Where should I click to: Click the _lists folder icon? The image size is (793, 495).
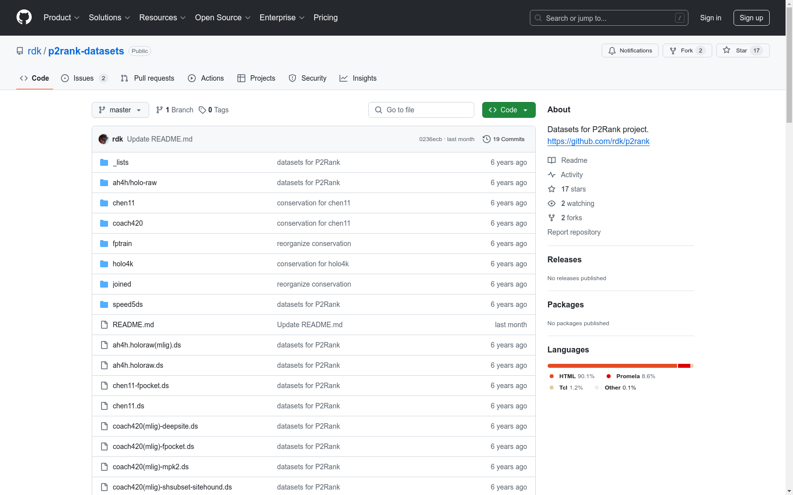coord(104,162)
